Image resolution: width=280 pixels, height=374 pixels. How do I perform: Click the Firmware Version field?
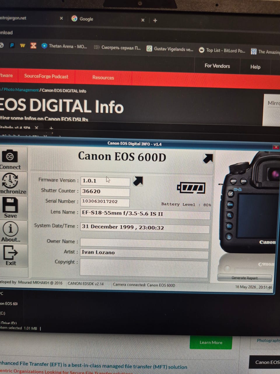tap(105, 181)
